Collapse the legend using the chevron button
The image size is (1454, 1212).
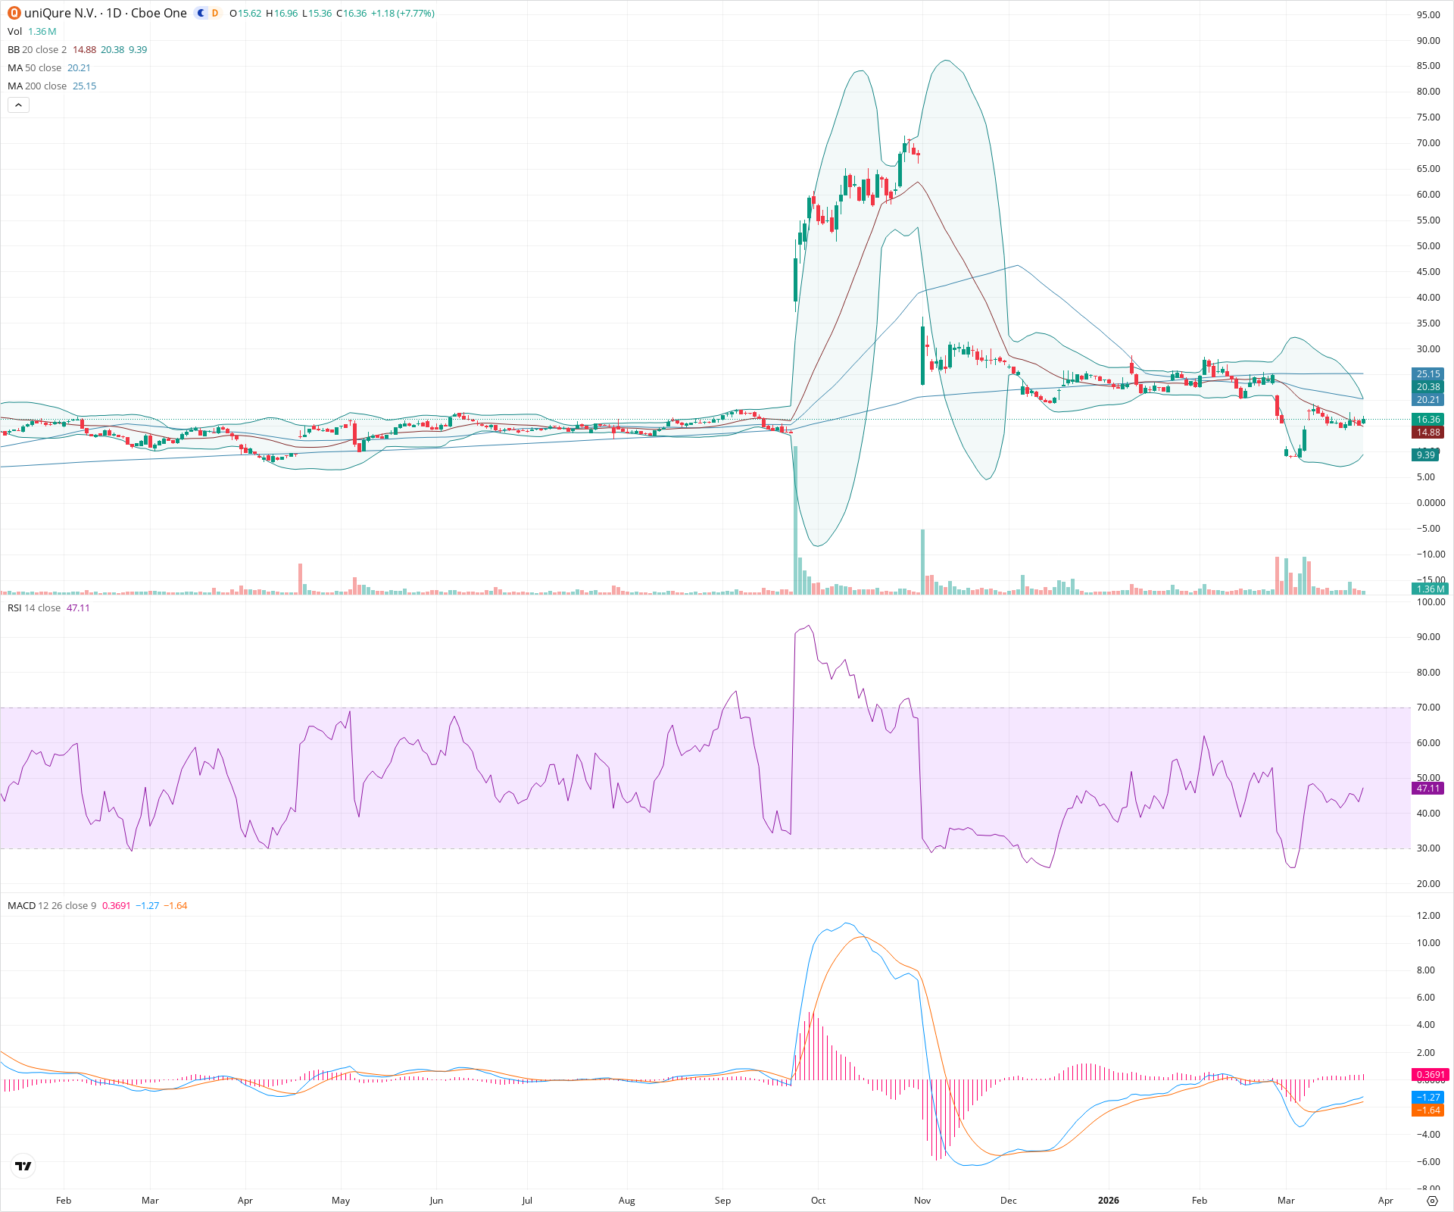(18, 105)
